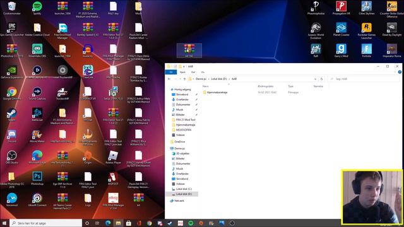Open Microsoft Store from the taskbar
404x227 pixels.
[129, 223]
